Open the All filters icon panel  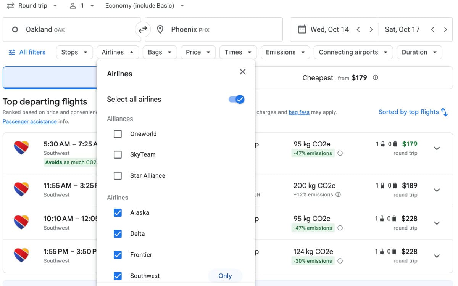click(x=12, y=52)
